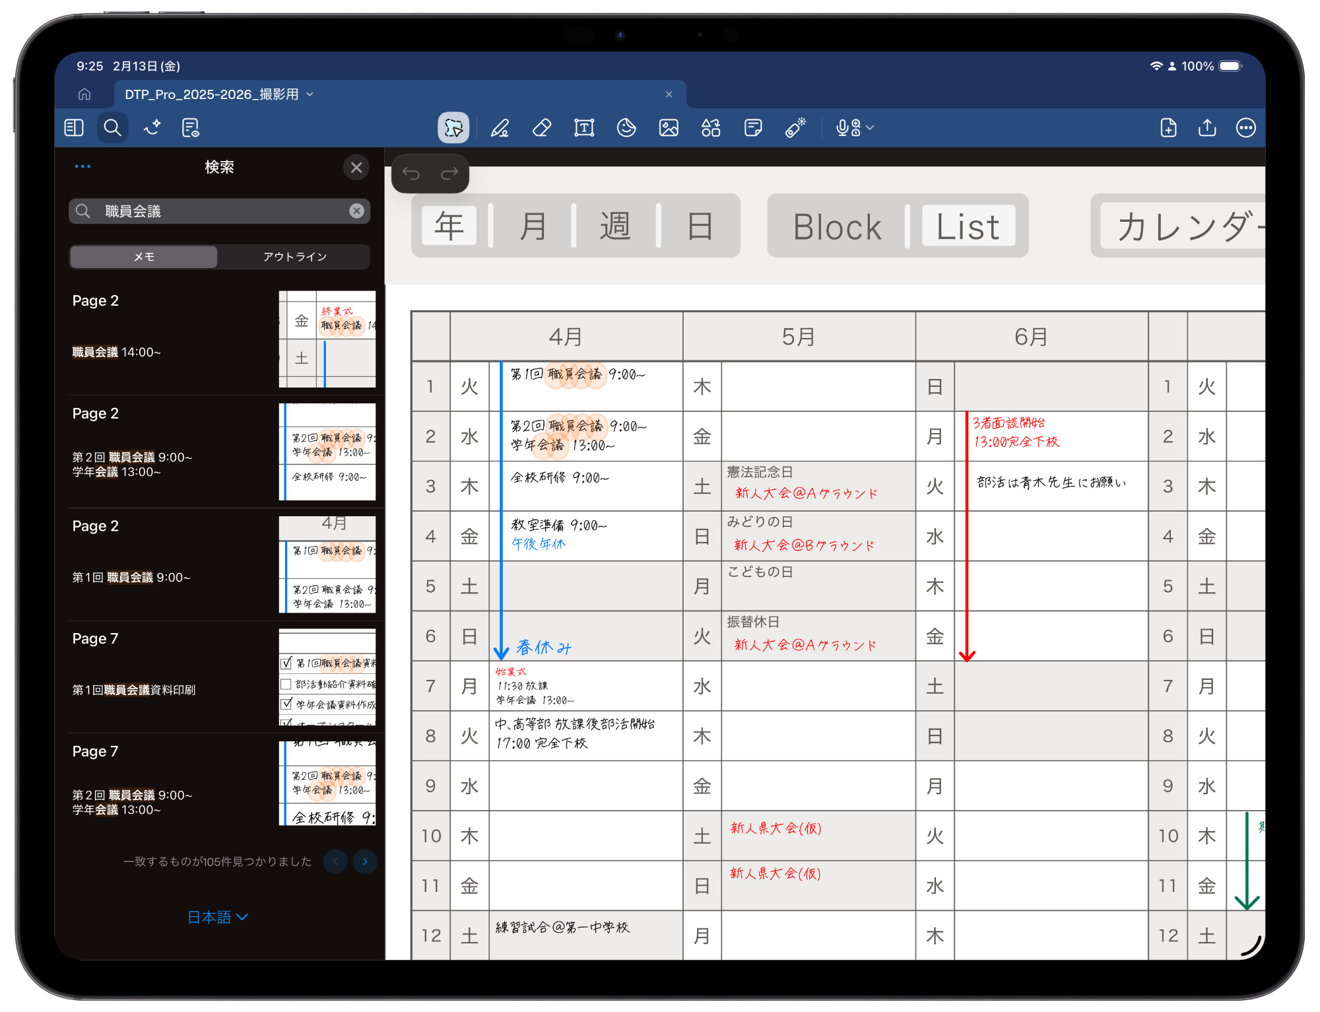Image resolution: width=1320 pixels, height=1012 pixels.
Task: Open the Sticky note tool
Action: (753, 127)
